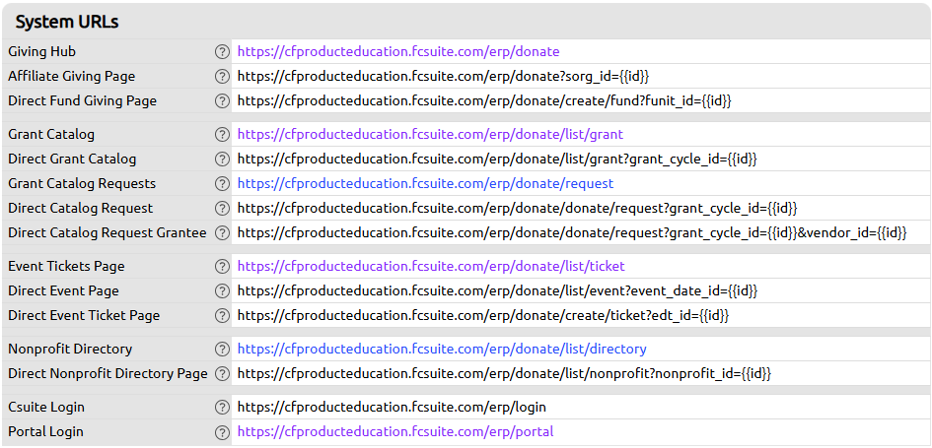Click the Affiliate Giving Page label
The width and height of the screenshot is (932, 448).
pos(71,76)
